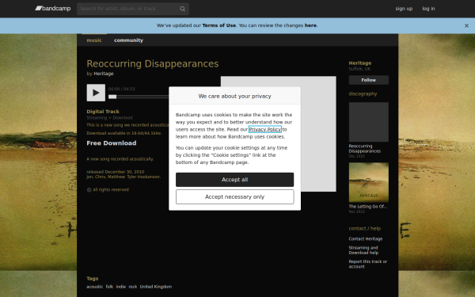Open the Privacy Policy link
The image size is (475, 297).
coord(265,129)
